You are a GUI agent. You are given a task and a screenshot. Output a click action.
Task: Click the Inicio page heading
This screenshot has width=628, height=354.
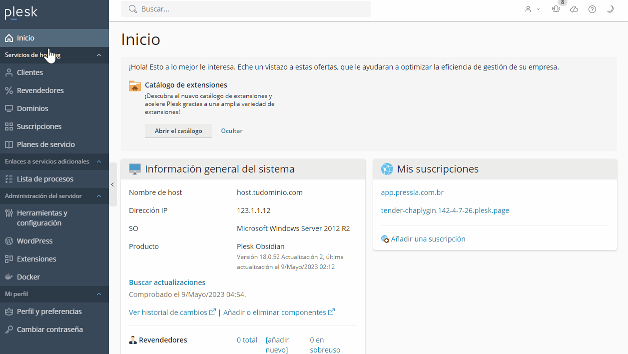141,39
